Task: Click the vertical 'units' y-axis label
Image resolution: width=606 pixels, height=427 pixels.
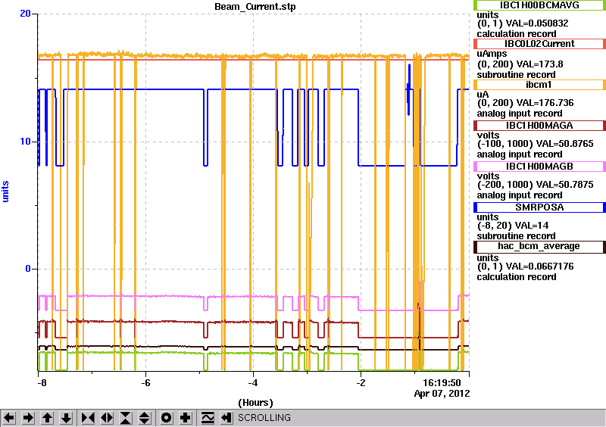Action: (x=5, y=192)
